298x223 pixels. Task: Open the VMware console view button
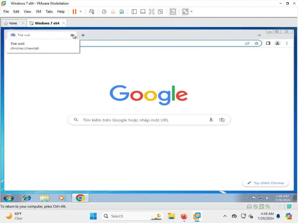tap(173, 12)
